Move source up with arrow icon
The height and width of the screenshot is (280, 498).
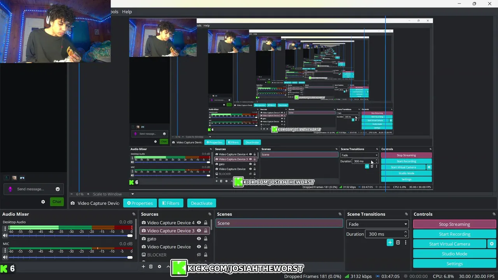(168, 266)
